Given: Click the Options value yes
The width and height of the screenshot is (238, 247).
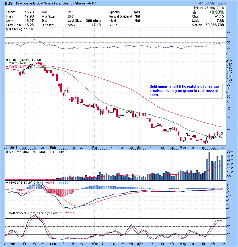Looking at the screenshot, I should pyautogui.click(x=137, y=12).
